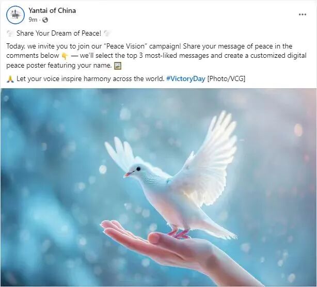Click the "Share Your Dream of Peace!" headline
The height and width of the screenshot is (287, 317).
59,33
